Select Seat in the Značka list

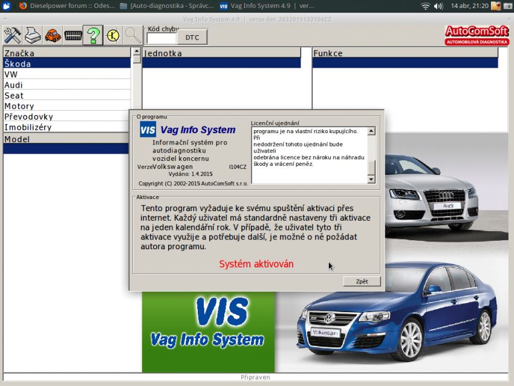(x=67, y=95)
